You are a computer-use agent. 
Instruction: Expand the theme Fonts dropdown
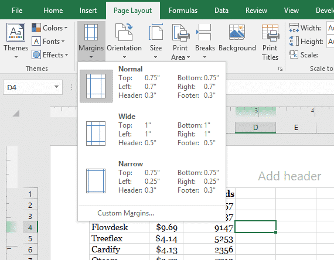[49, 42]
